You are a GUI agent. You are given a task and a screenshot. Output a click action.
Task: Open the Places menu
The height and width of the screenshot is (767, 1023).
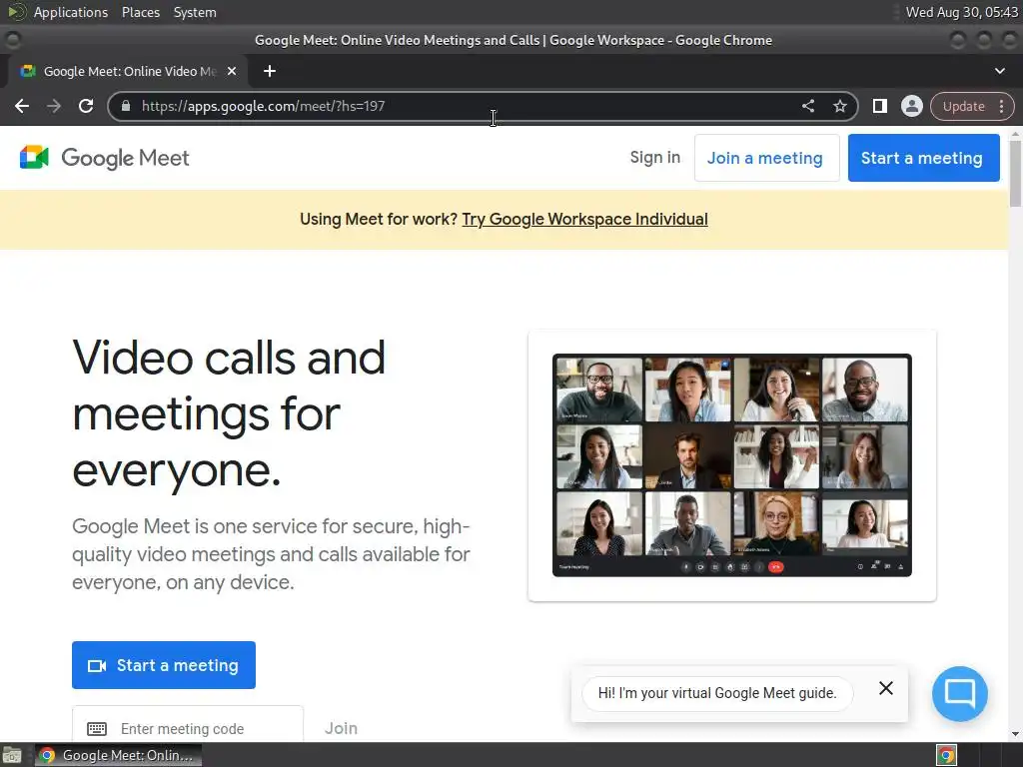(x=140, y=12)
